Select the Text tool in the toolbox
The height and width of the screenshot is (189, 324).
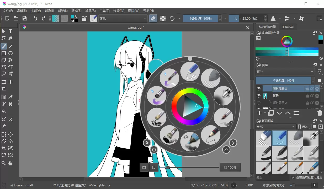pyautogui.click(x=10, y=31)
